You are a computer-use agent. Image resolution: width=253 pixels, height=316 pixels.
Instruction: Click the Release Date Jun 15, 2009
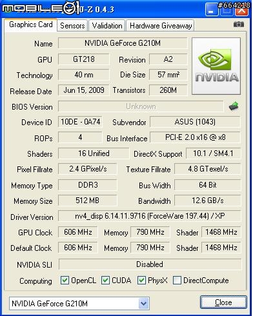(x=84, y=90)
